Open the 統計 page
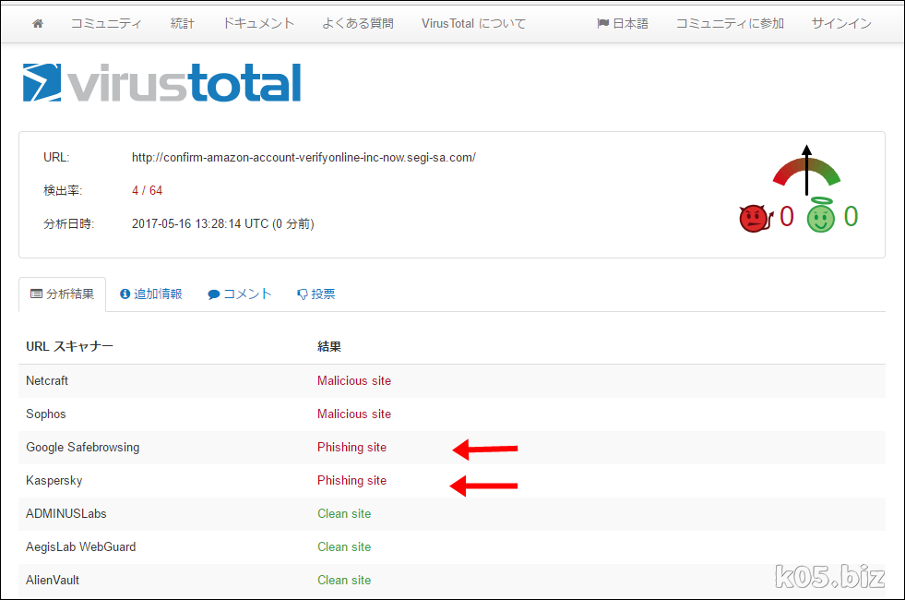 coord(183,24)
